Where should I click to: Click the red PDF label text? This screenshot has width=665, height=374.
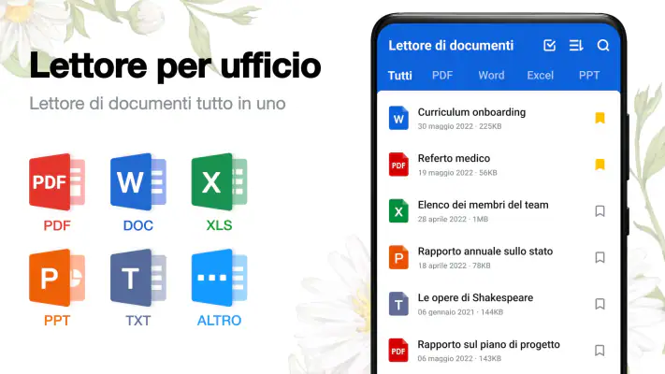(57, 225)
